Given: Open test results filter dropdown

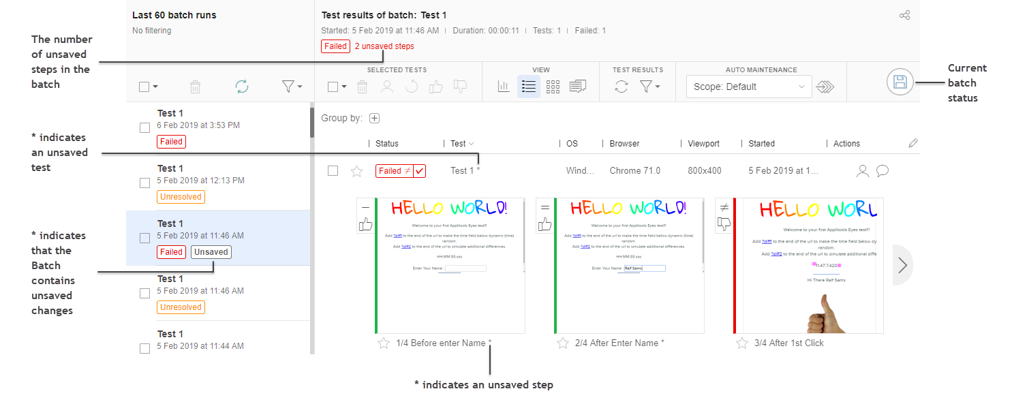Looking at the screenshot, I should 650,87.
